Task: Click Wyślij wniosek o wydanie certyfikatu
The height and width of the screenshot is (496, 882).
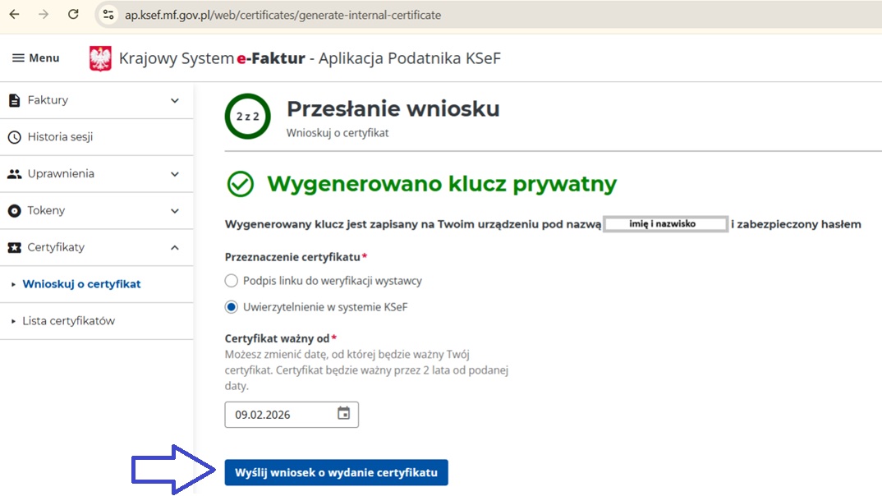Action: 336,473
